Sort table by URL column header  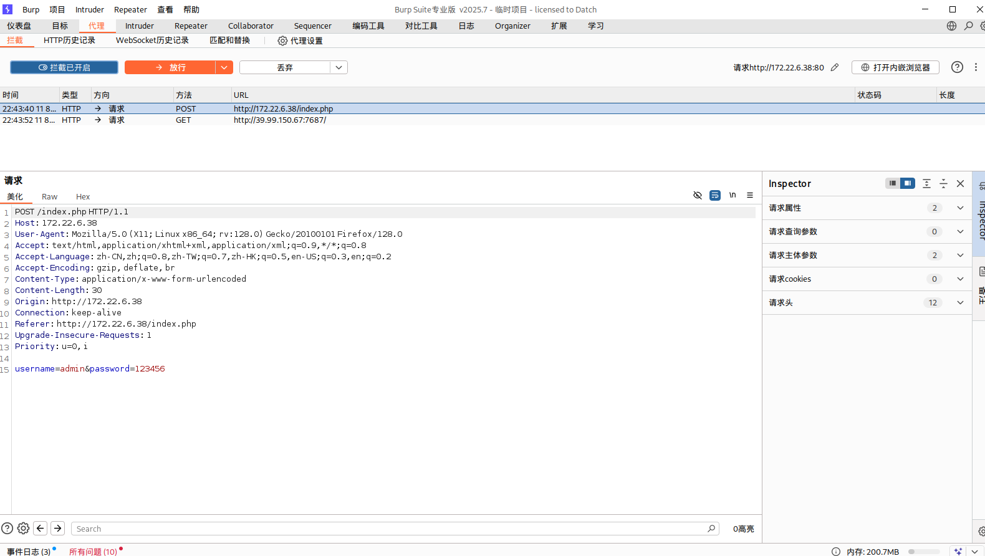pos(542,95)
